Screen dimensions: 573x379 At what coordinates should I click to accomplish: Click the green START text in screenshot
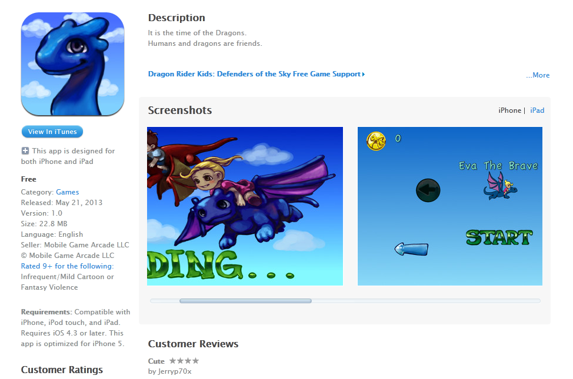coord(499,237)
